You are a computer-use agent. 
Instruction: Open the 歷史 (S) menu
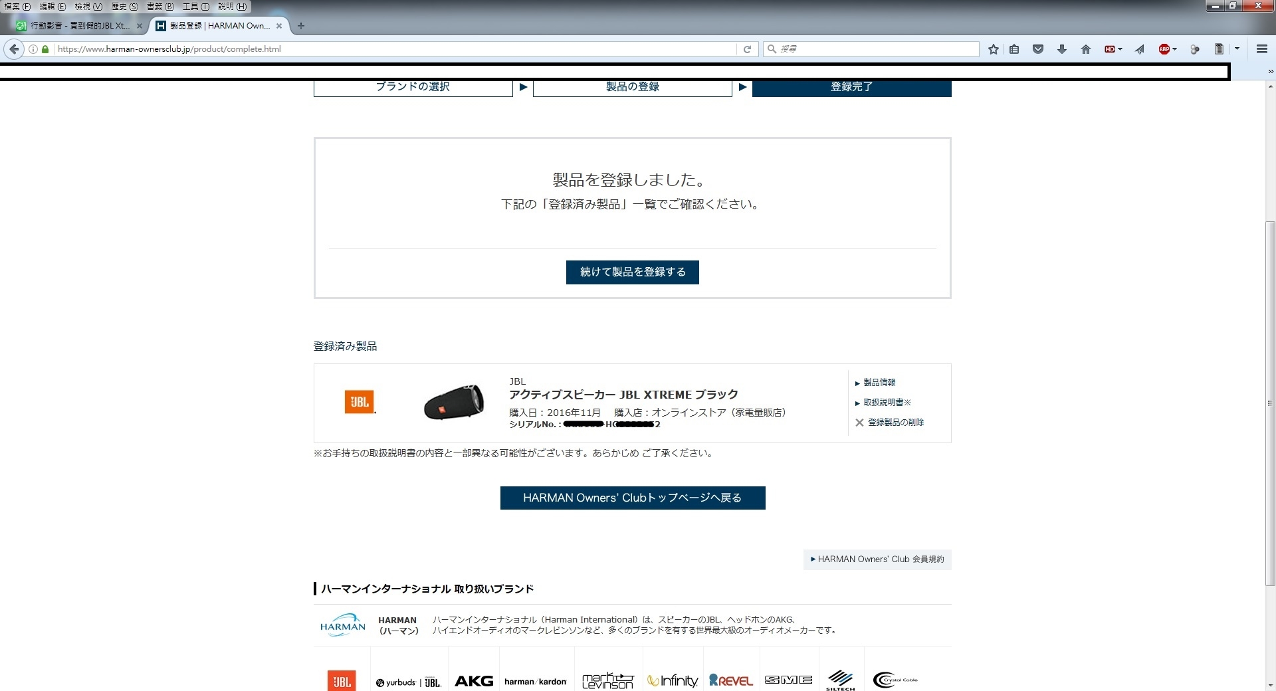tap(124, 7)
